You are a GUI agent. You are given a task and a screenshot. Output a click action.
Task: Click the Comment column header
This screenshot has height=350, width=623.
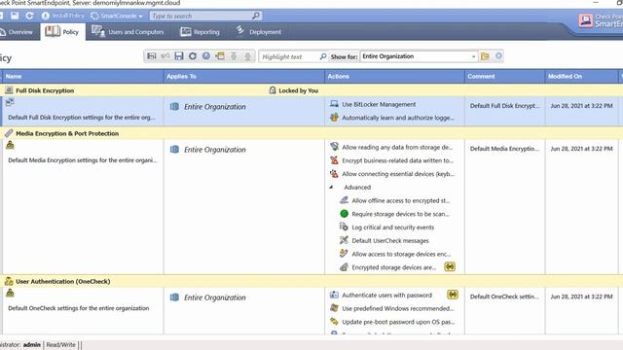tap(504, 76)
